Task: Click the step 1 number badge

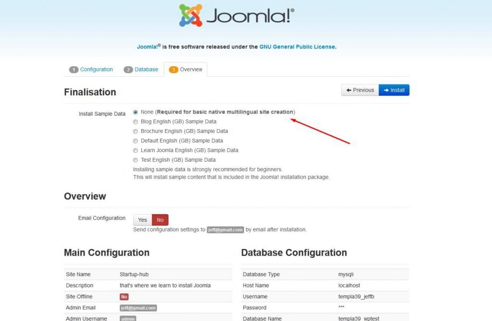Action: click(74, 70)
